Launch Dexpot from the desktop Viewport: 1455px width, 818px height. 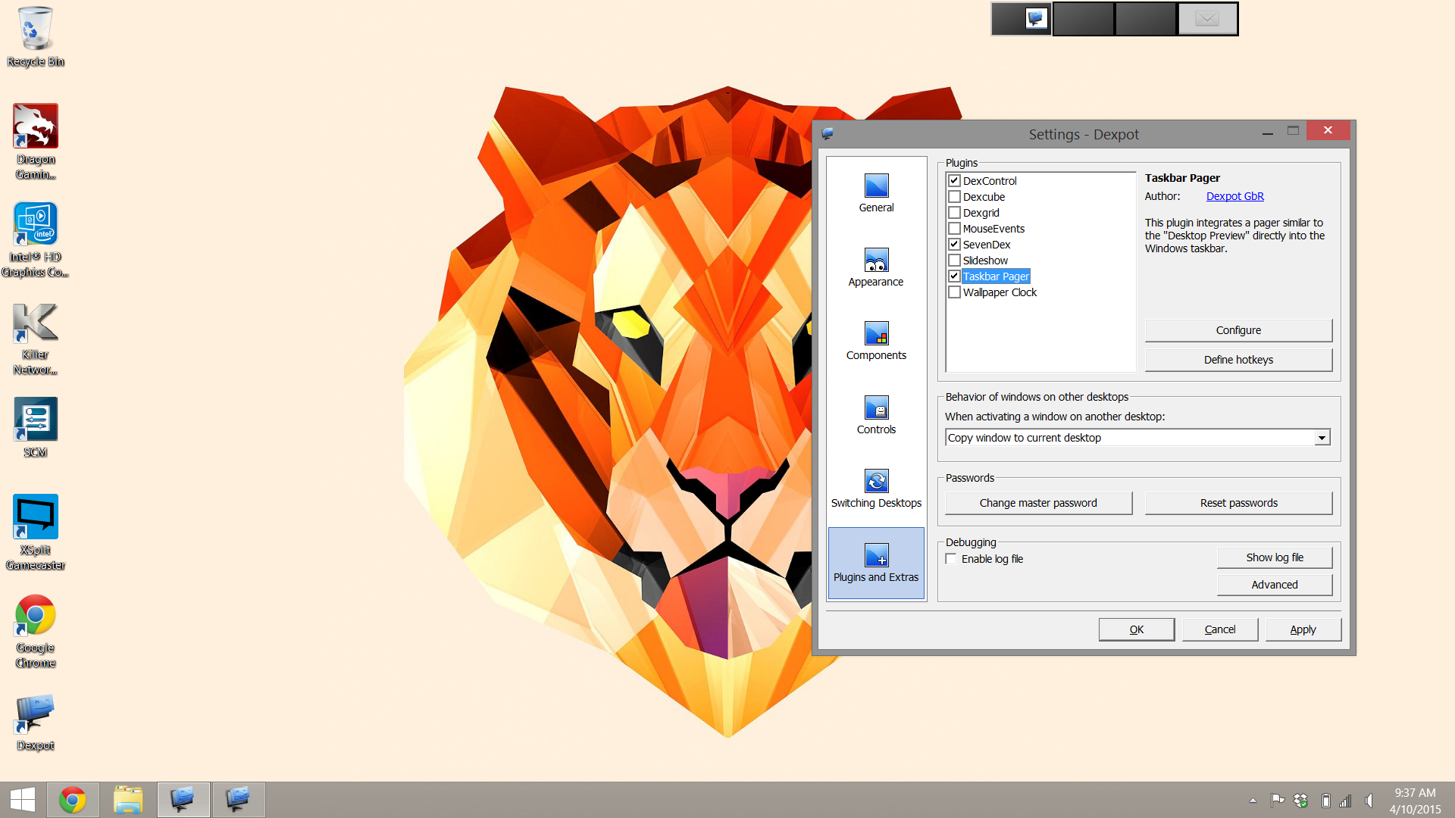click(35, 712)
